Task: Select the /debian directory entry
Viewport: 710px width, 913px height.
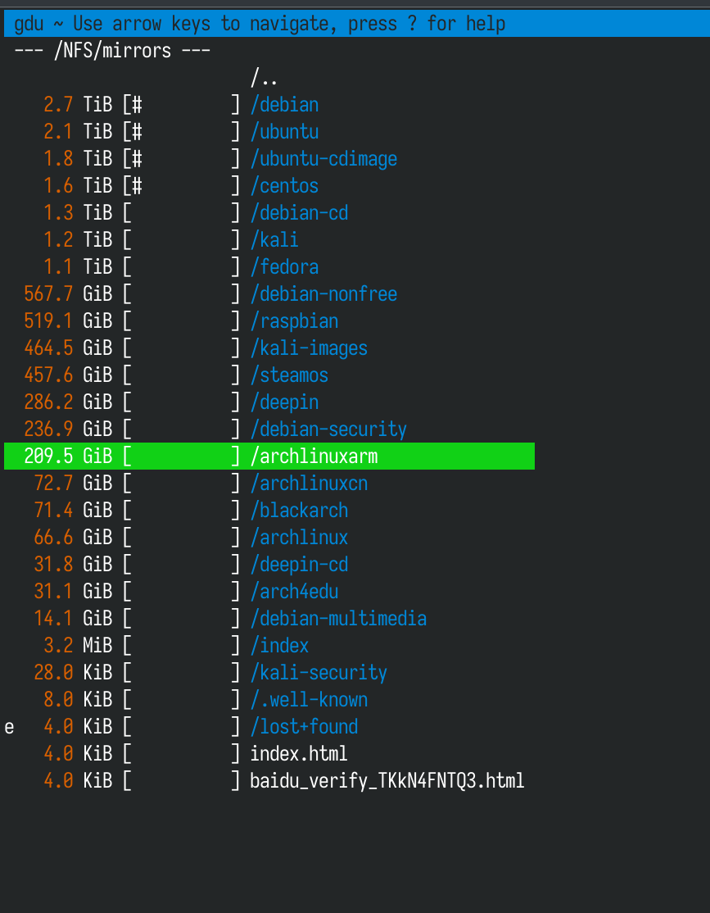Action: click(x=284, y=105)
